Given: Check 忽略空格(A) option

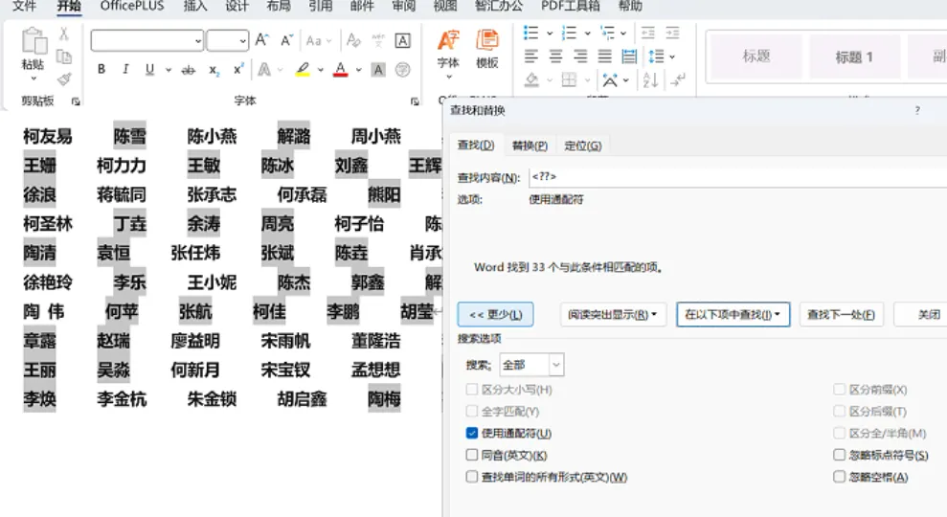Looking at the screenshot, I should [x=839, y=477].
